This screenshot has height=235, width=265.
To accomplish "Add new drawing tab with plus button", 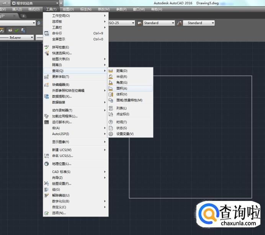I will click(23, 16).
